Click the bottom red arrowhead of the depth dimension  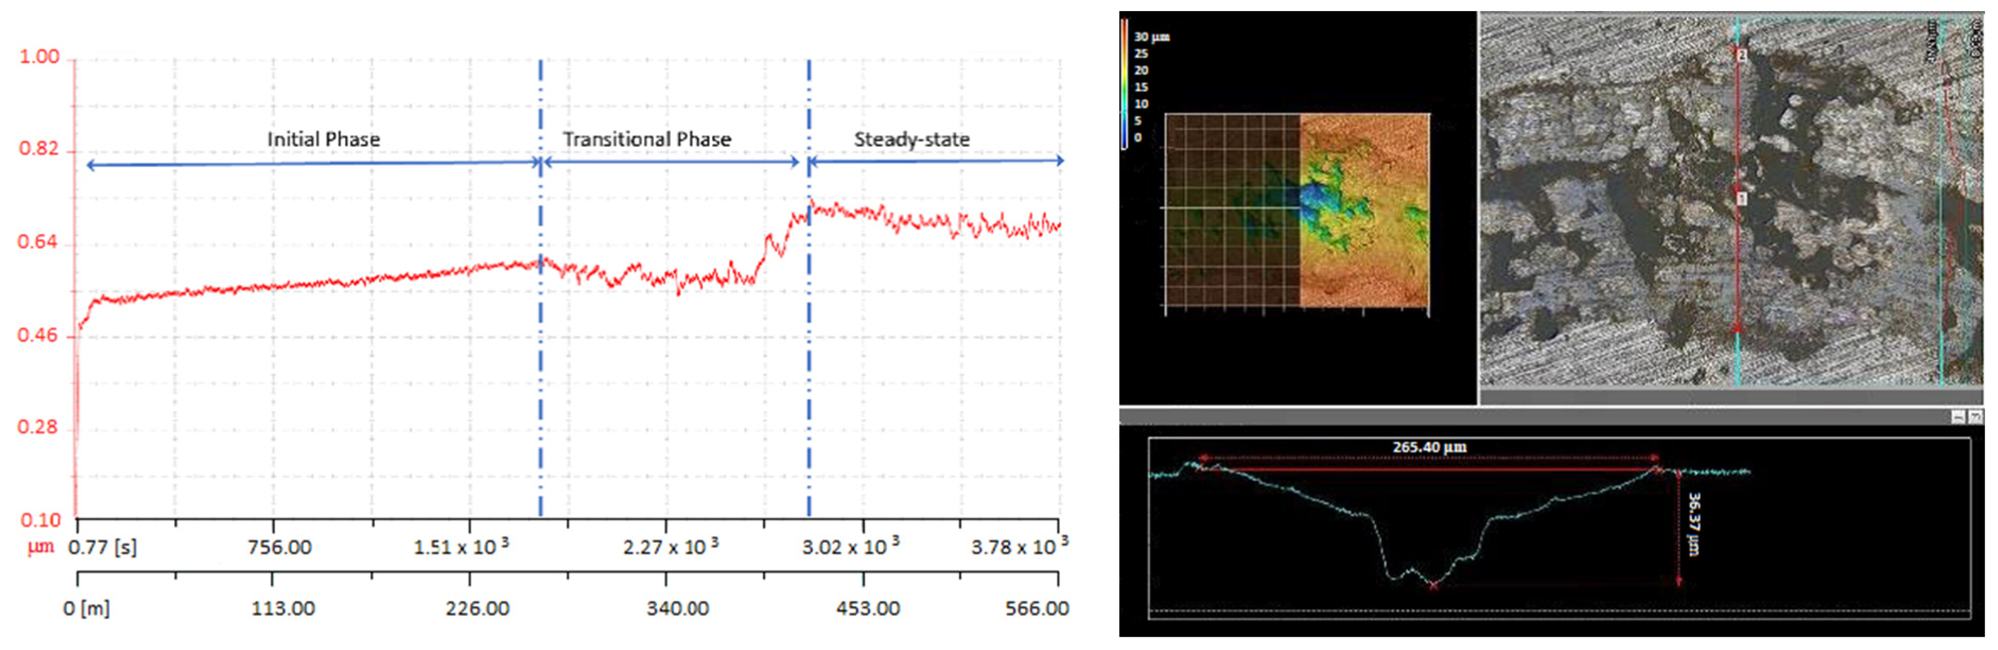(1678, 581)
